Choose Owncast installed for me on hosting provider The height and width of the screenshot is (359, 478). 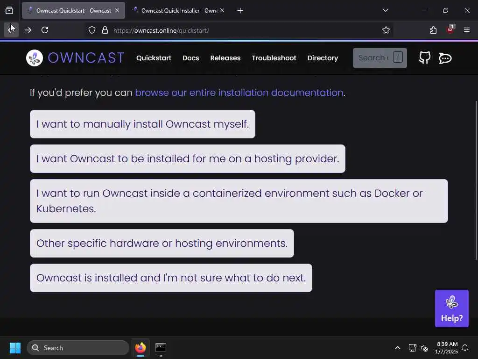(188, 158)
